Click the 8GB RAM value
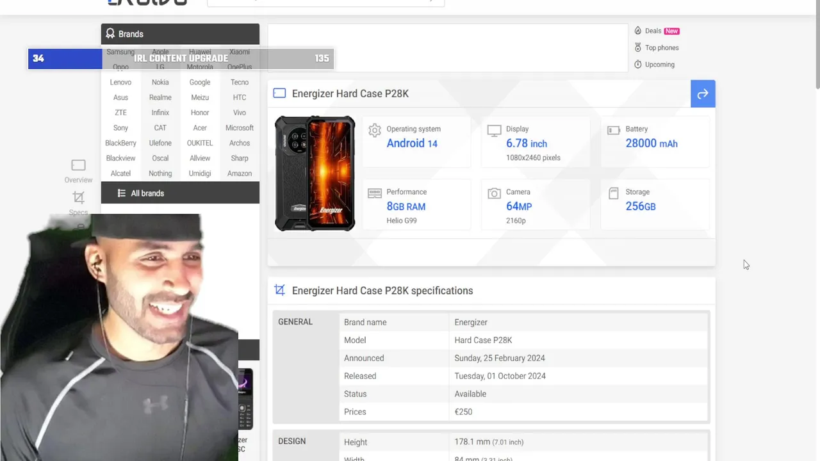This screenshot has width=820, height=461. coord(406,206)
